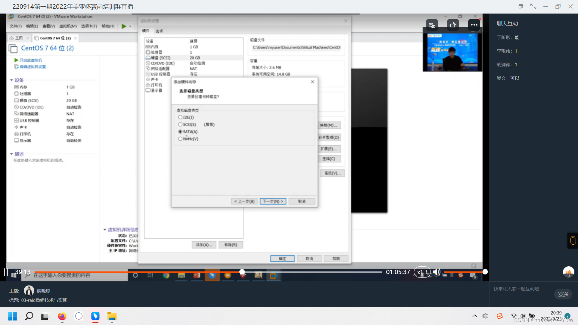Collapse the 设备 section in VM summary
This screenshot has width=578, height=325.
(11, 80)
